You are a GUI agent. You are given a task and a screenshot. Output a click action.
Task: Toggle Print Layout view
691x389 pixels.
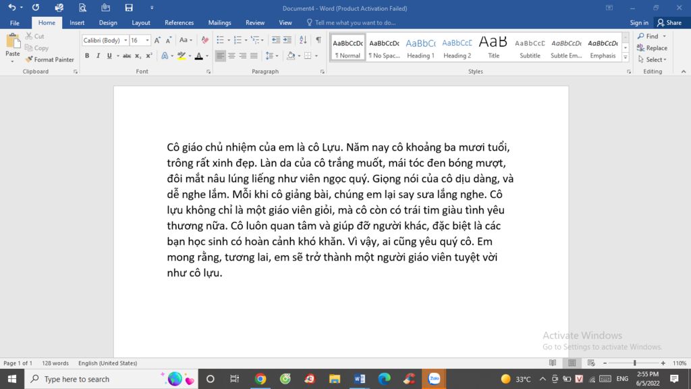point(572,363)
